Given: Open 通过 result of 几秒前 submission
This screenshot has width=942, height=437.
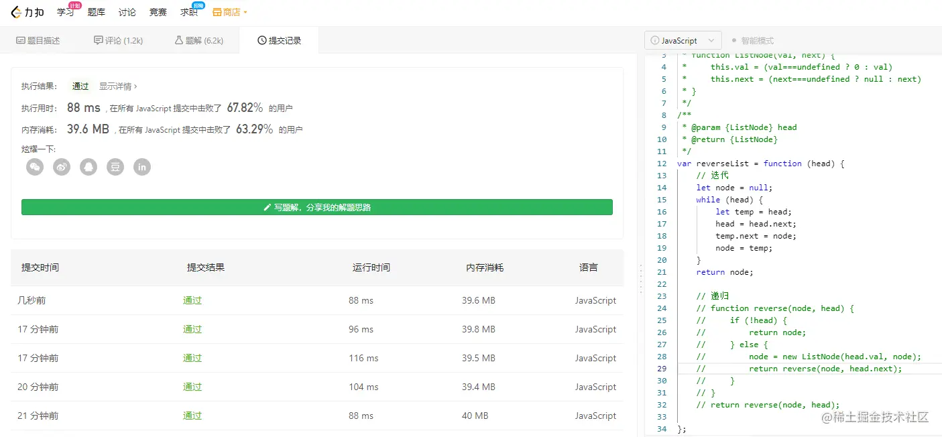Looking at the screenshot, I should tap(192, 300).
